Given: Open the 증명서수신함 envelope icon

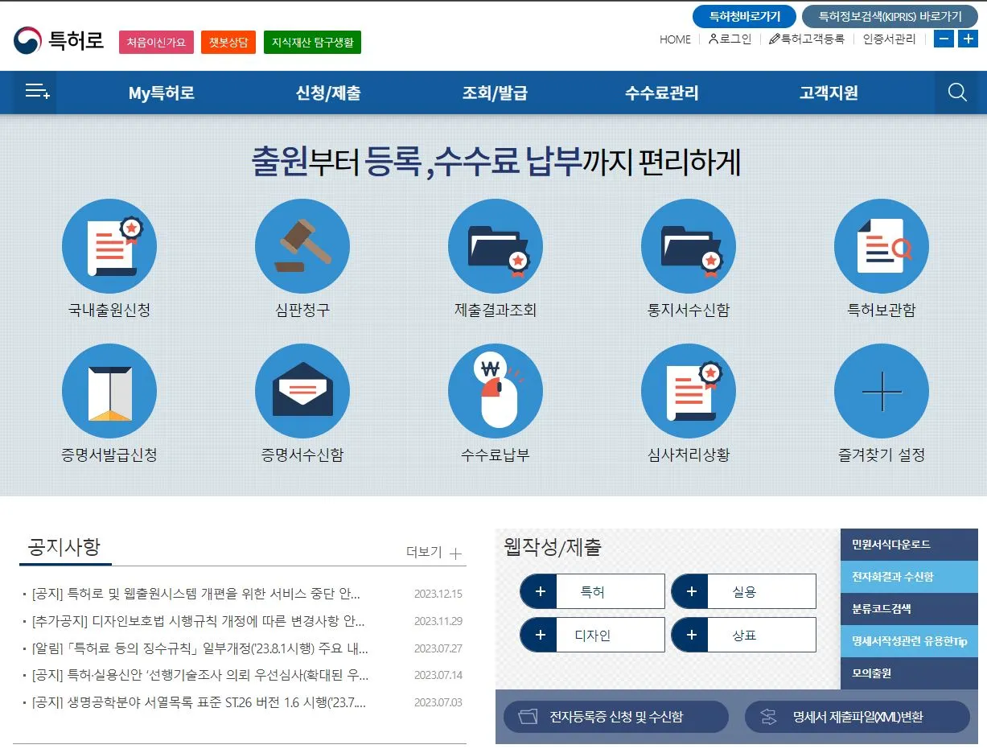Looking at the screenshot, I should (302, 392).
